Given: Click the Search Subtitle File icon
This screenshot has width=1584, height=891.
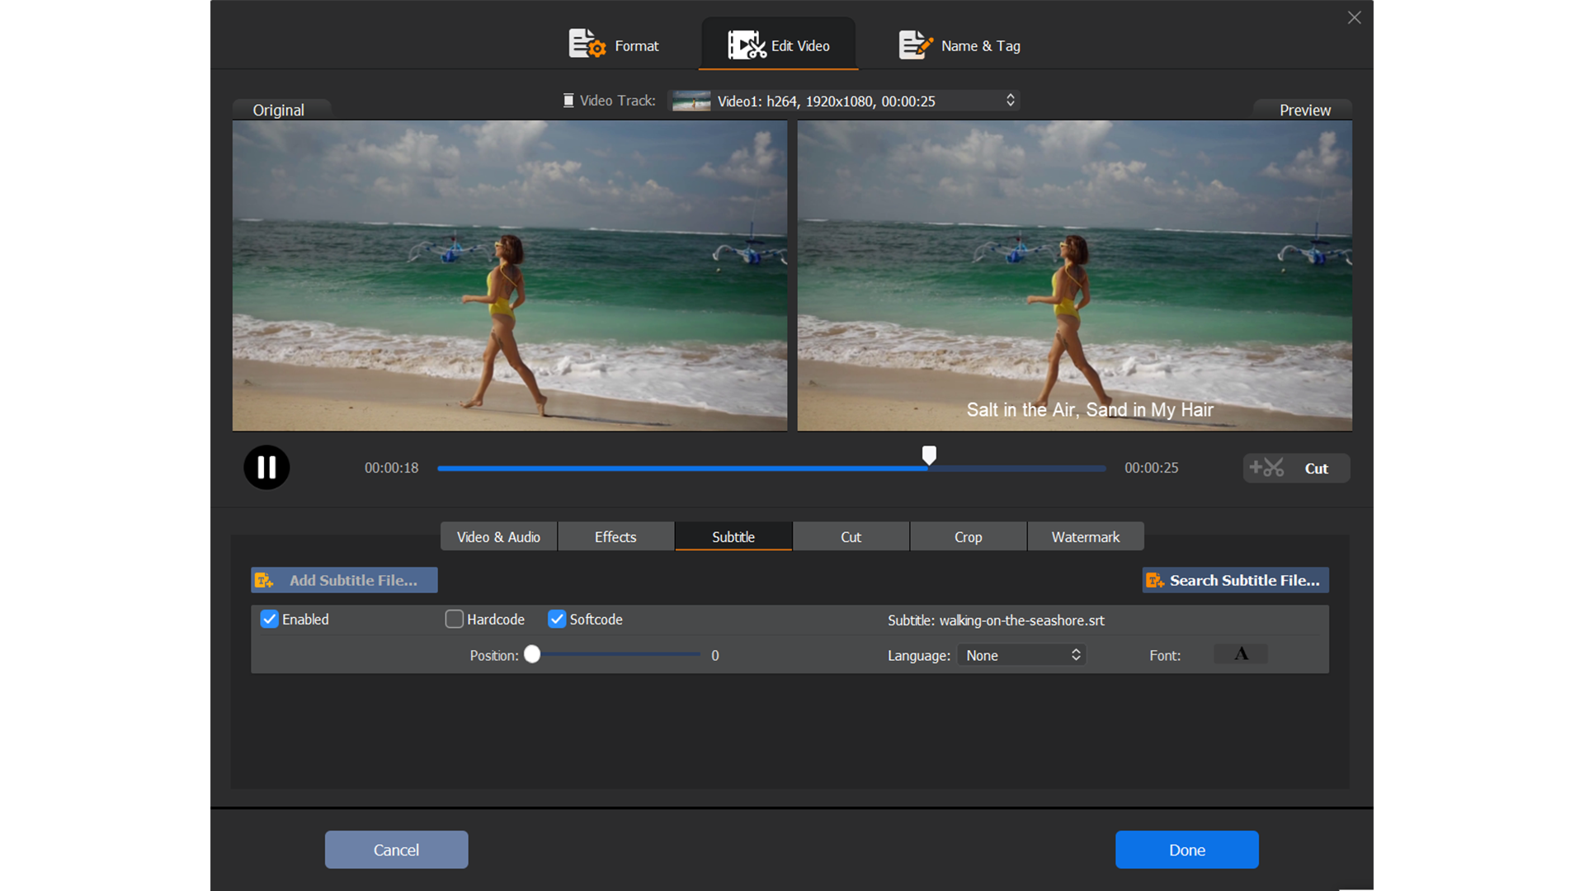Looking at the screenshot, I should pos(1155,579).
